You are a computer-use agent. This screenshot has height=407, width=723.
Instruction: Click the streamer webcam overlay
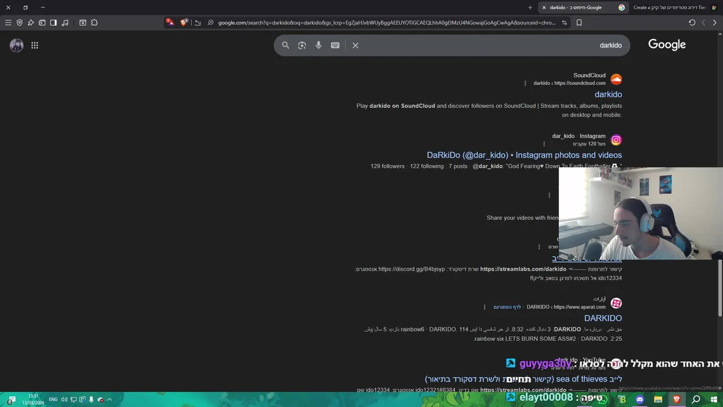(641, 214)
